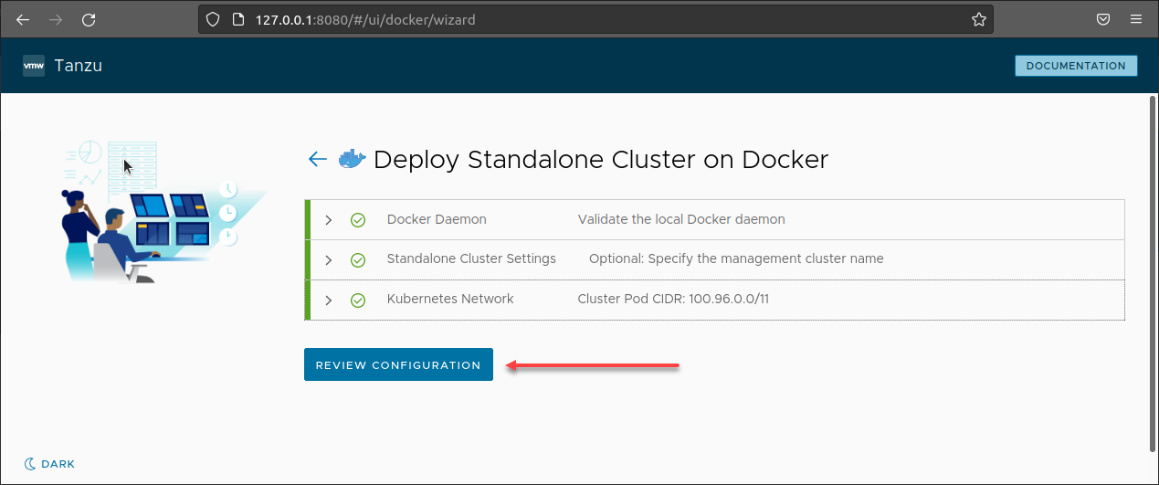1159x485 pixels.
Task: Open the browser hamburger menu
Action: point(1135,19)
